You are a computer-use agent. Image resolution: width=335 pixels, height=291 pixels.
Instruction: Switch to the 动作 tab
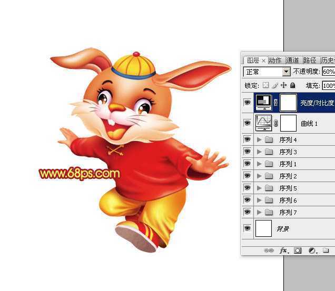275,61
